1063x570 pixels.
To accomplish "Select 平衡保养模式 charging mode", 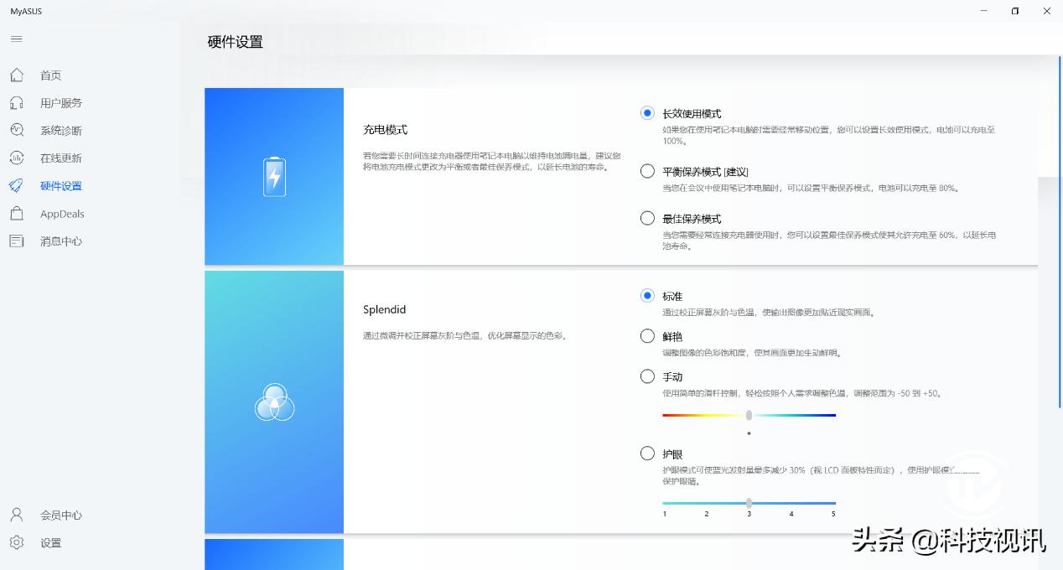I will (647, 170).
